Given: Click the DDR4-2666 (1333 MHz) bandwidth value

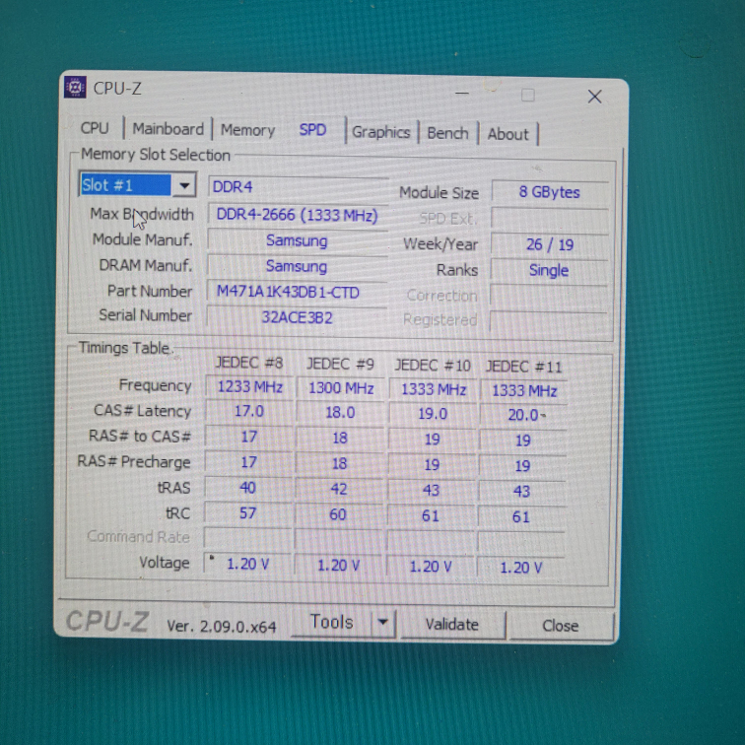Looking at the screenshot, I should (x=298, y=215).
